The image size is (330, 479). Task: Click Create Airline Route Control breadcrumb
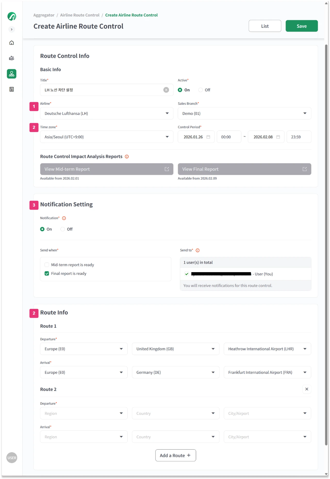coord(131,15)
